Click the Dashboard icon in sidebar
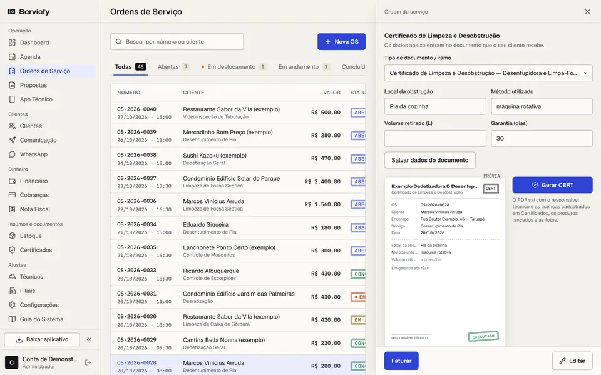The width and height of the screenshot is (601, 375). 12,42
